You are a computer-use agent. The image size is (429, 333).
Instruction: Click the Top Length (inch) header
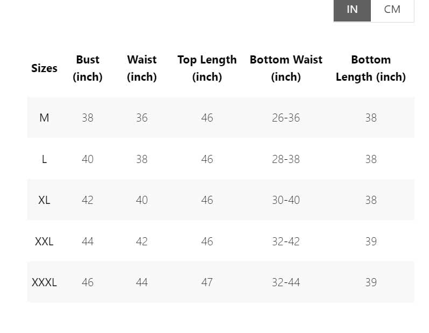click(207, 68)
